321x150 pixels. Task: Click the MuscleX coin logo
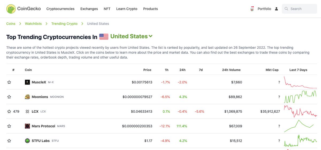click(x=27, y=82)
